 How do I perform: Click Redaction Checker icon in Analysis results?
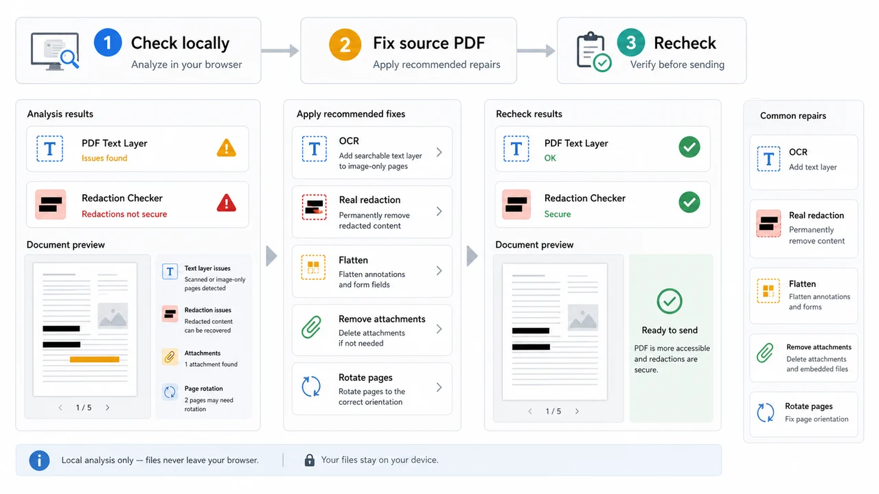click(50, 204)
